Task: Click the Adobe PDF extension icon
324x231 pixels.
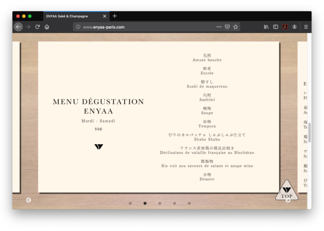Action: point(285,27)
